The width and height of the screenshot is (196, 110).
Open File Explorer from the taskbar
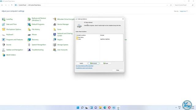coord(100,108)
